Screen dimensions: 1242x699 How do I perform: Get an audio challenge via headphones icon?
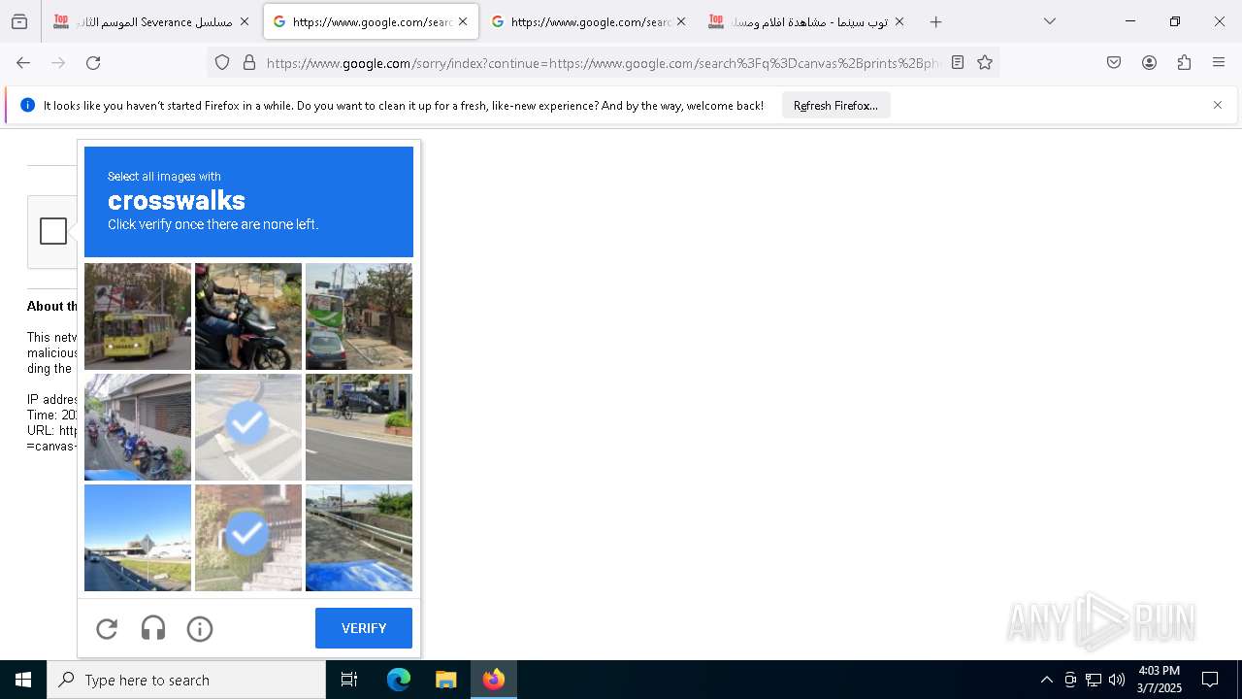[x=153, y=629]
